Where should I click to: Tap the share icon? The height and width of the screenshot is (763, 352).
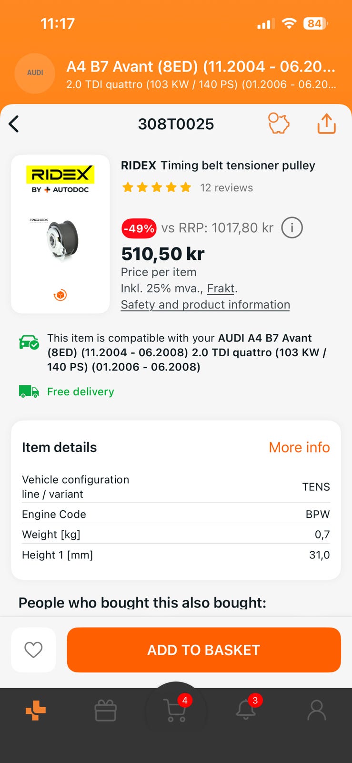(x=326, y=124)
